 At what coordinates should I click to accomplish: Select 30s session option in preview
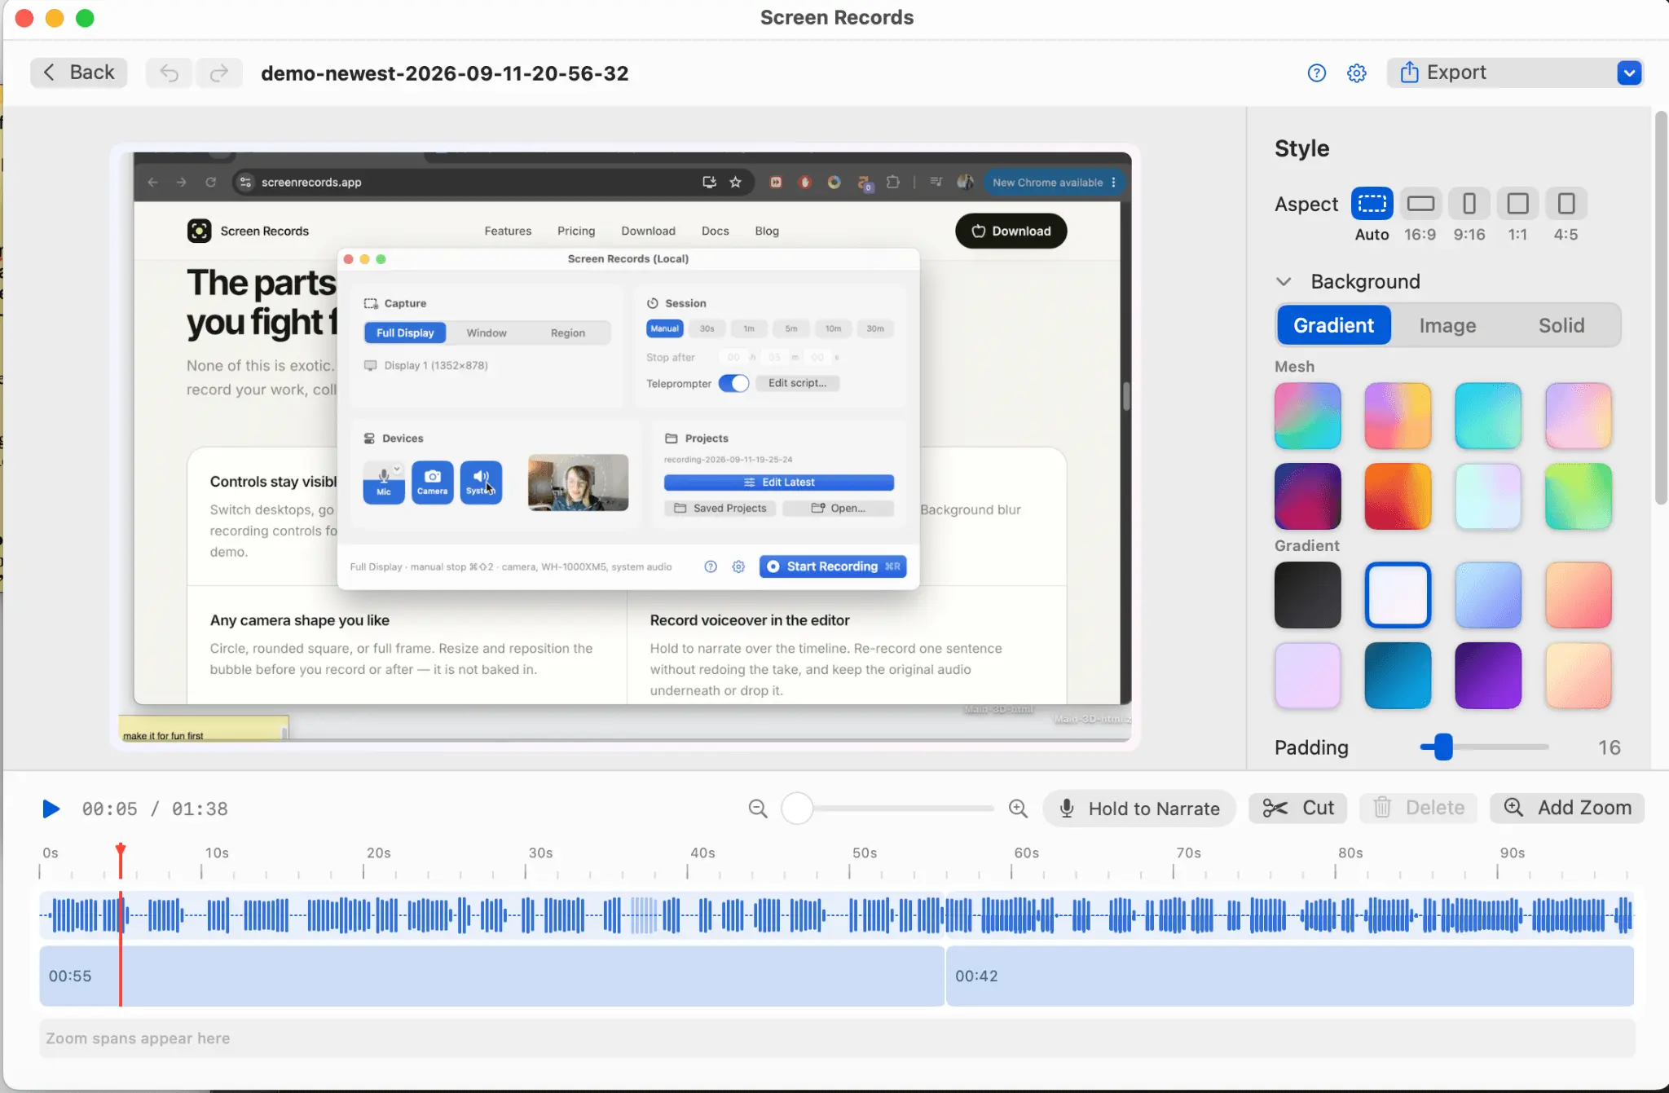click(707, 328)
